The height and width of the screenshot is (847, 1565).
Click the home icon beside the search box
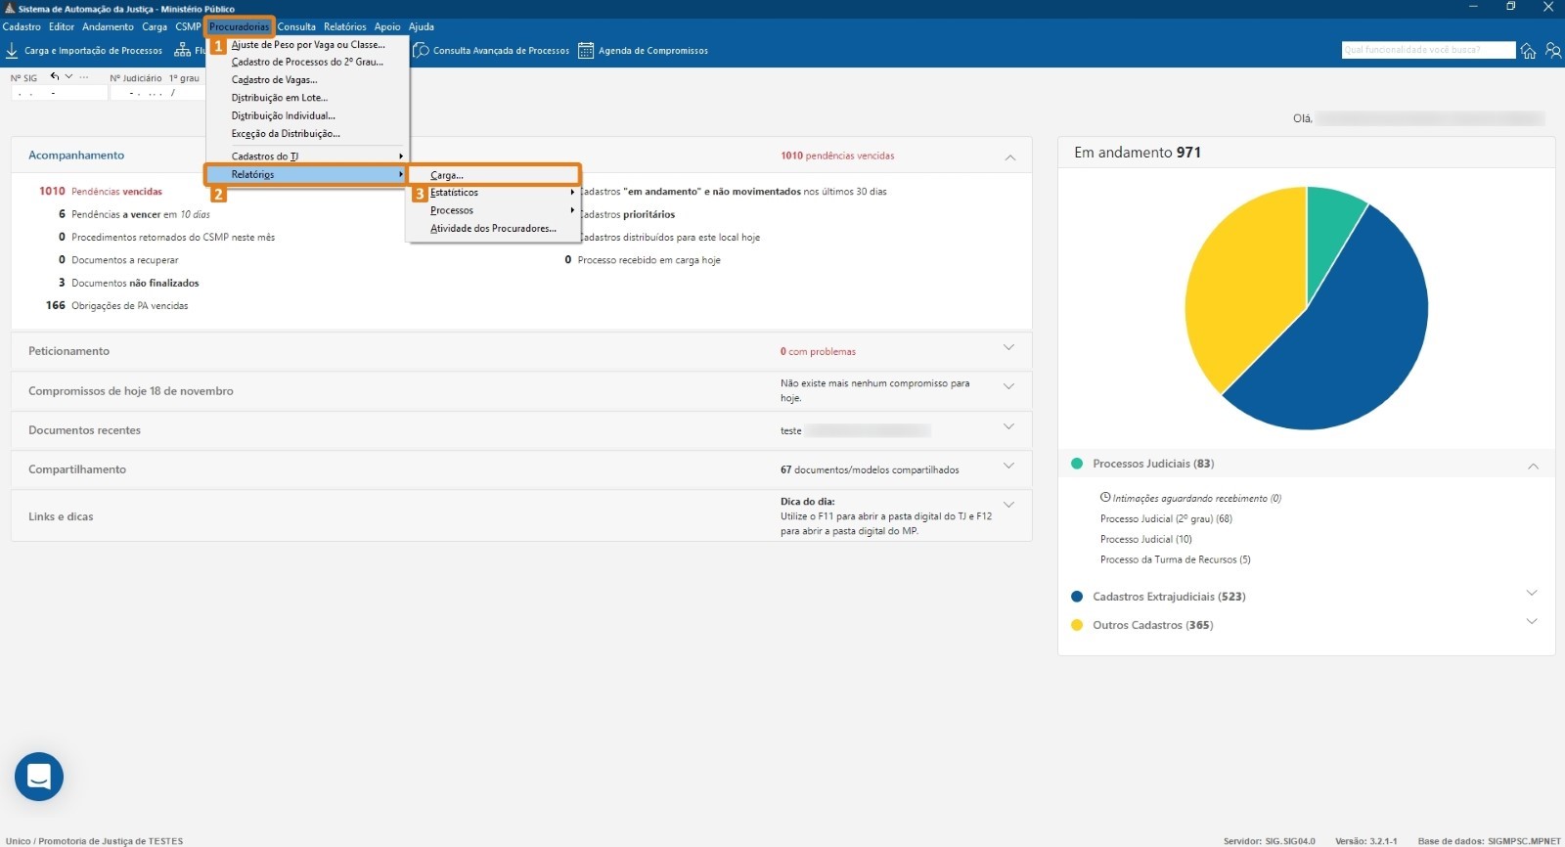[x=1529, y=50]
